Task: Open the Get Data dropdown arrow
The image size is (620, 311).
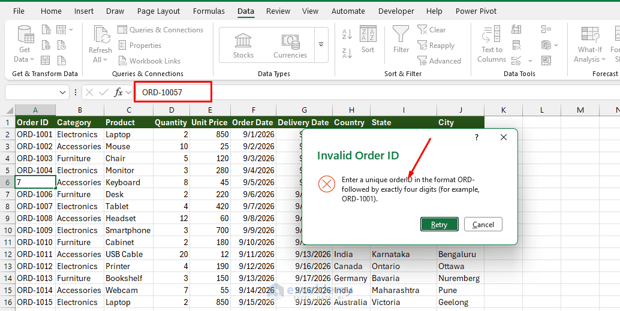Action: 32,60
